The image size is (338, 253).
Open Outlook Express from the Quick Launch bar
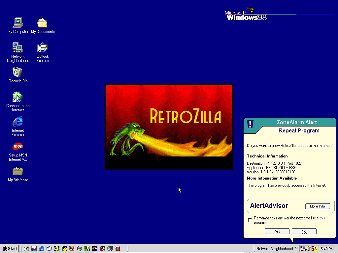pos(49,249)
